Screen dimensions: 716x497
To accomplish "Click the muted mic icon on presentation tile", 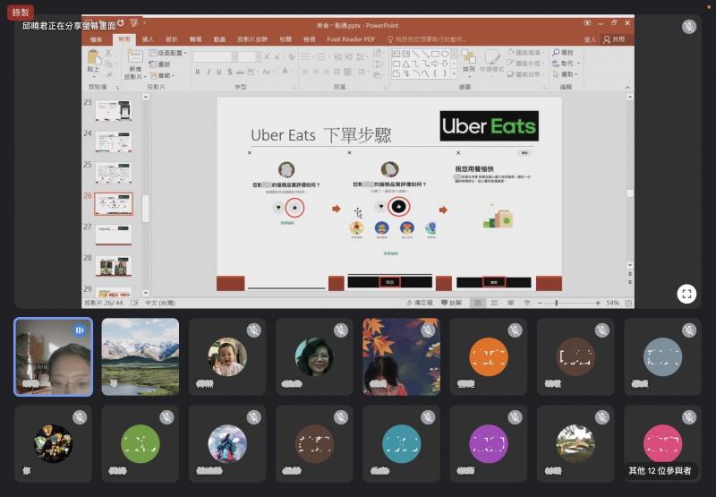I will [689, 27].
